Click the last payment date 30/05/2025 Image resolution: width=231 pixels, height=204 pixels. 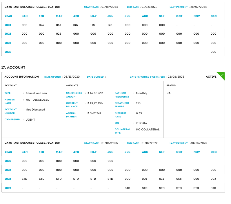coord(199,143)
